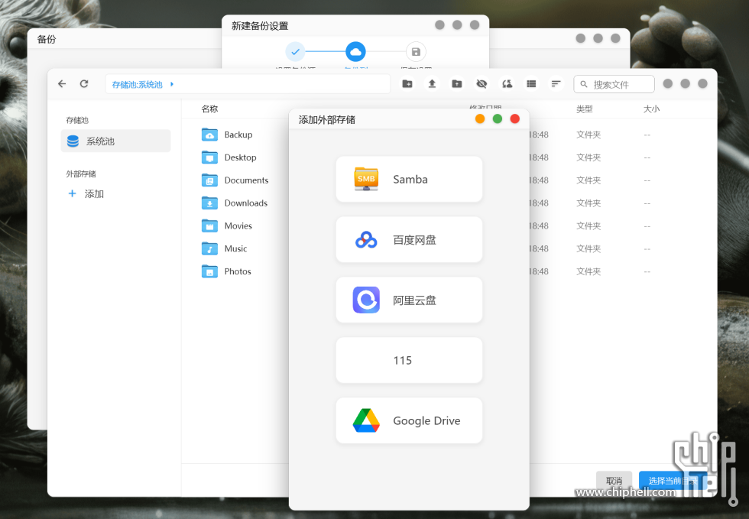This screenshot has height=519, width=749.
Task: Click the Documents folder icon
Action: tap(209, 180)
